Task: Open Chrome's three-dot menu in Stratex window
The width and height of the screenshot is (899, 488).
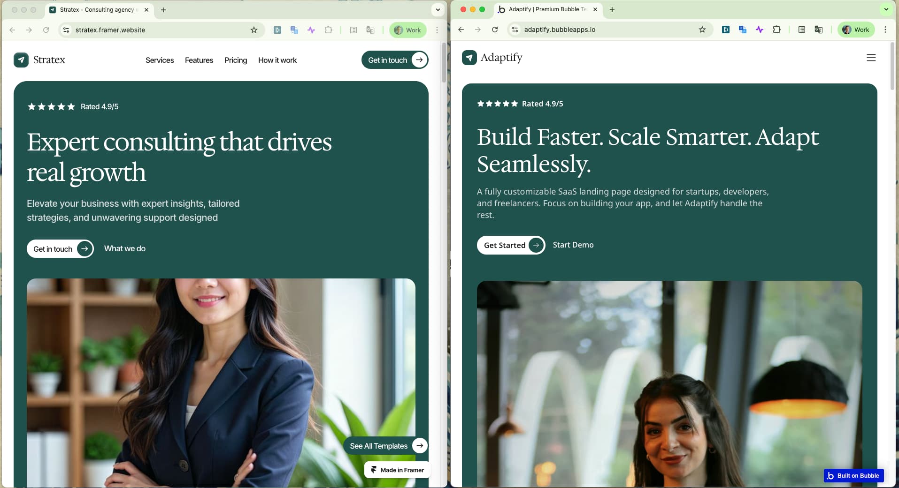Action: pyautogui.click(x=437, y=30)
